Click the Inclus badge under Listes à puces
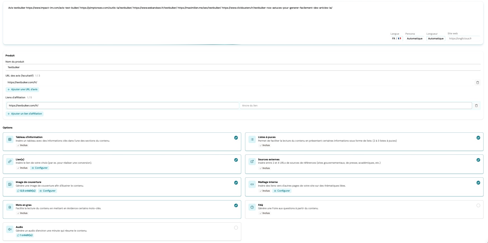Image resolution: width=488 pixels, height=243 pixels. click(x=265, y=145)
